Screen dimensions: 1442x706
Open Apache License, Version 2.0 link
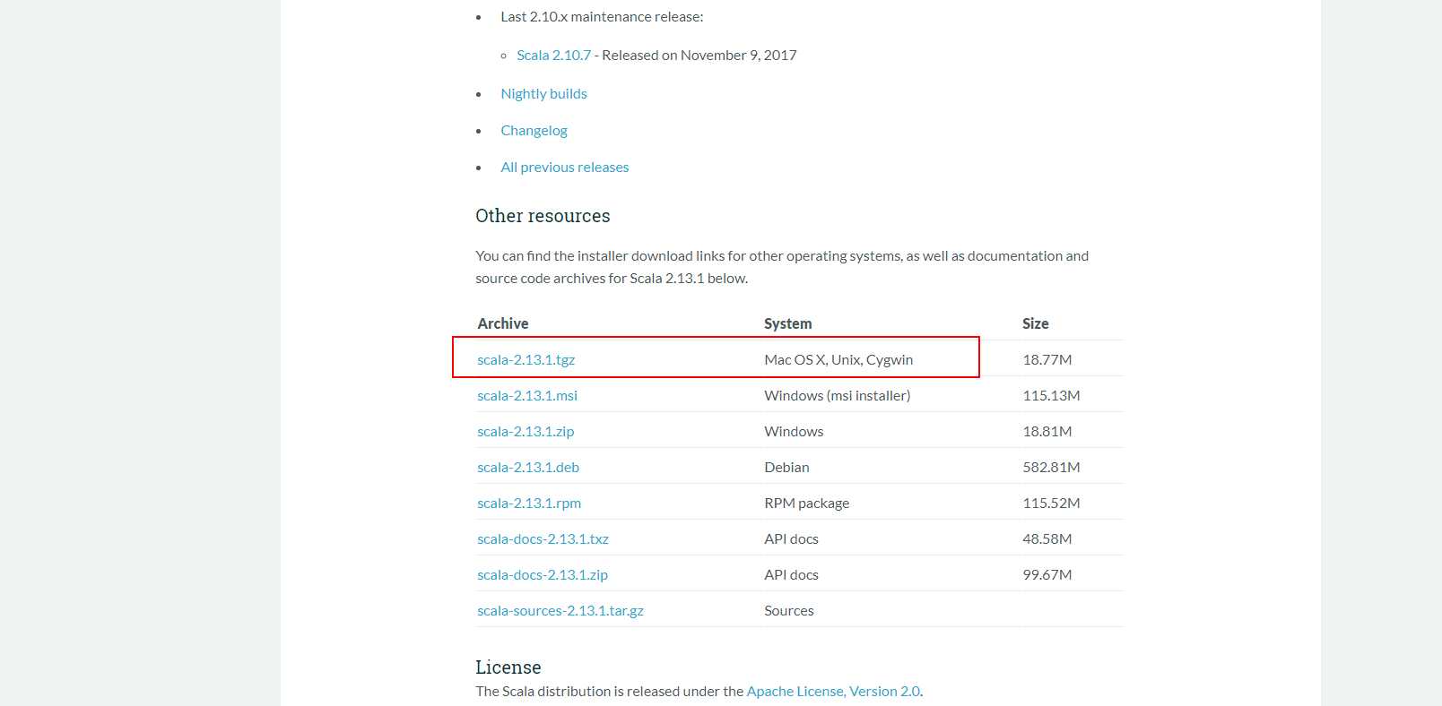point(833,692)
